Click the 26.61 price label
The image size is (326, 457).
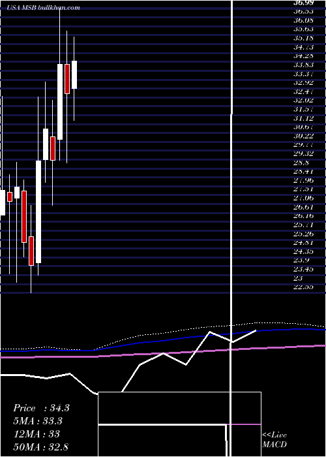point(304,207)
